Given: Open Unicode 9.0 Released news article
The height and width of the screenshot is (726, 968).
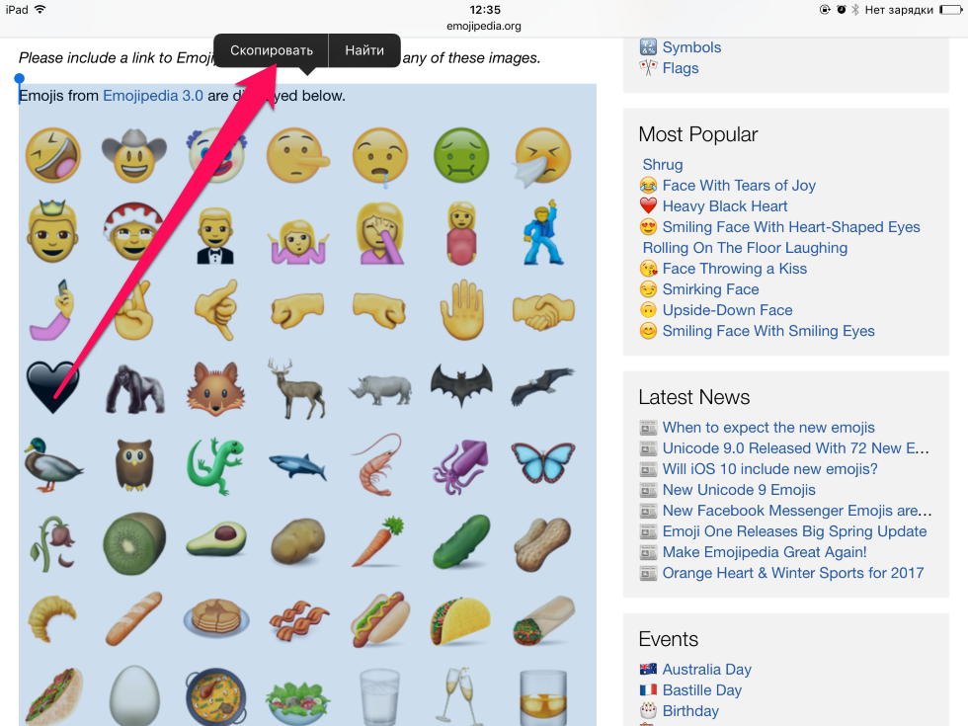Looking at the screenshot, I should pos(795,448).
